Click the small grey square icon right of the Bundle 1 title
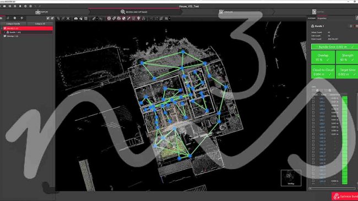The image size is (358, 201). [x=351, y=26]
